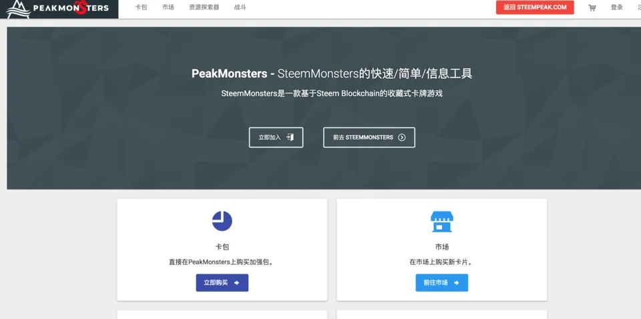This screenshot has width=641, height=319.
Task: Open the 市场 menu item
Action: 168,7
